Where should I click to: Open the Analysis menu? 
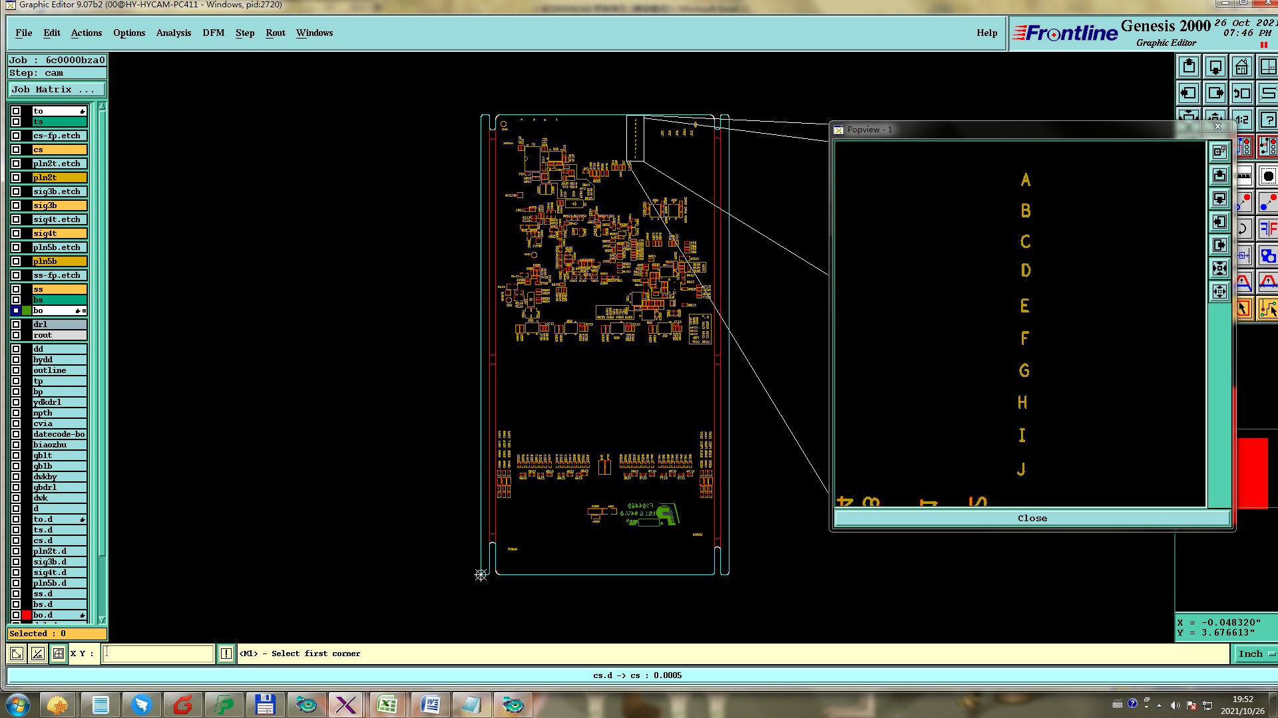(173, 33)
